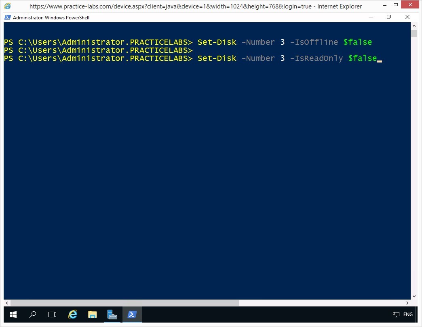Open Task View from the taskbar
This screenshot has width=422, height=327.
[x=52, y=314]
